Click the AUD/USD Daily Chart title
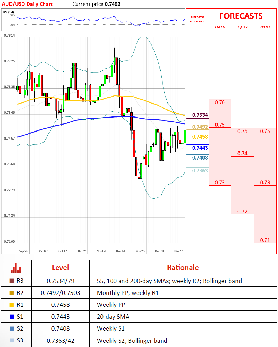This screenshot has width=278, height=347. (27, 4)
